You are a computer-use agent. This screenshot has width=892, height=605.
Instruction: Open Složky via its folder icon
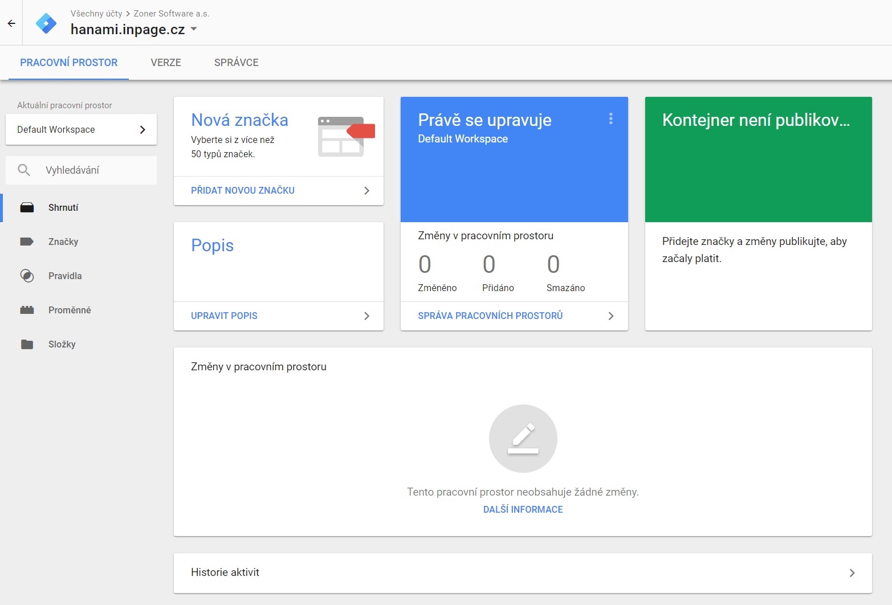point(27,344)
